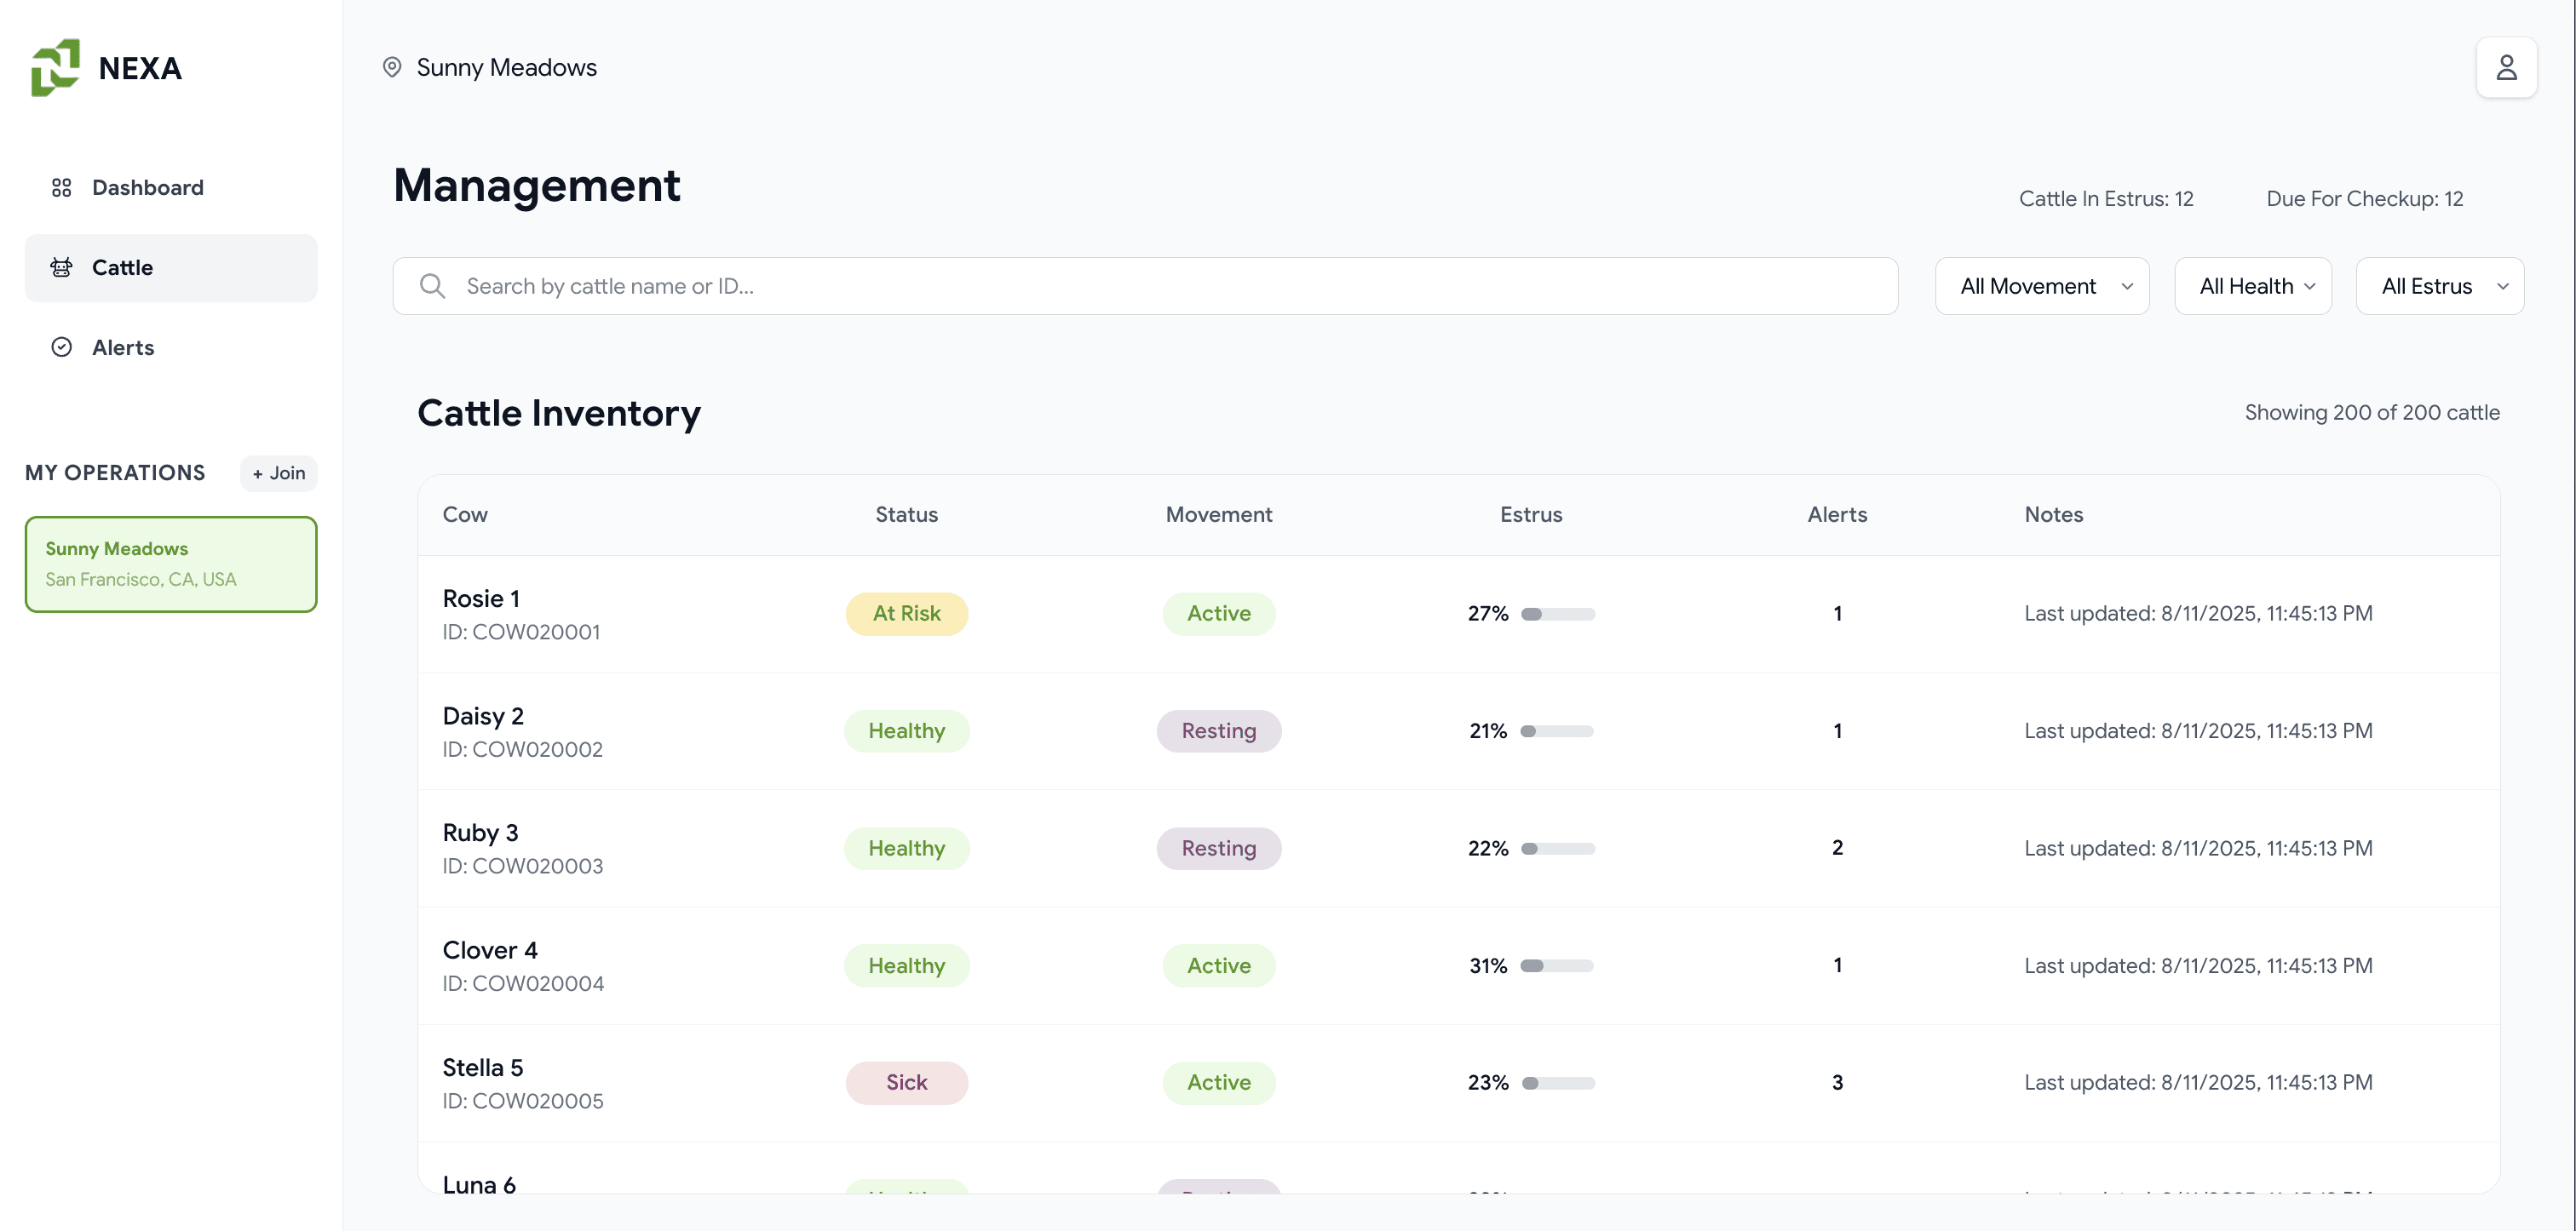
Task: Click the At Risk status badge
Action: [906, 614]
